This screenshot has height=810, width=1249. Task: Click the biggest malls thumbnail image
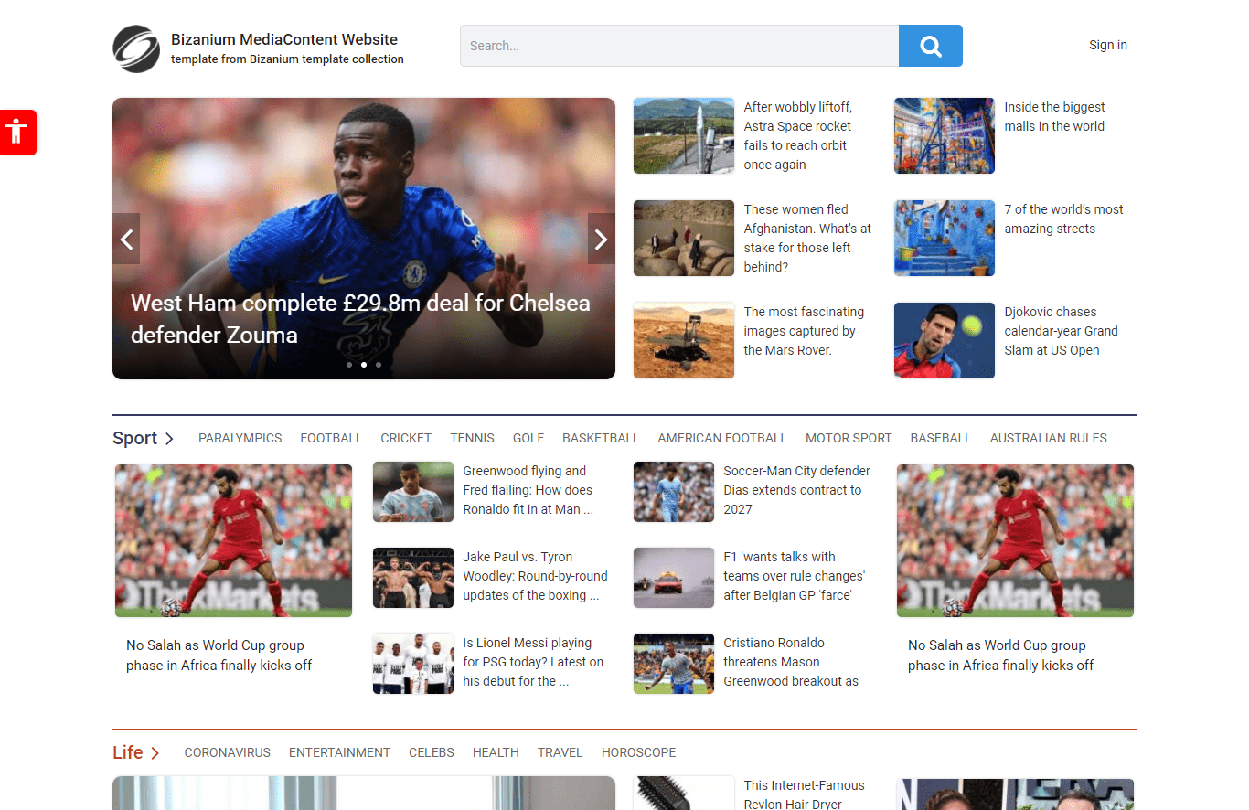tap(945, 135)
